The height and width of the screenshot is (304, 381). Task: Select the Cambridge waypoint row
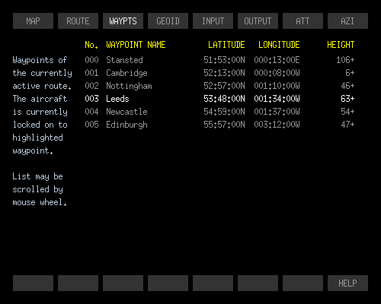point(219,73)
